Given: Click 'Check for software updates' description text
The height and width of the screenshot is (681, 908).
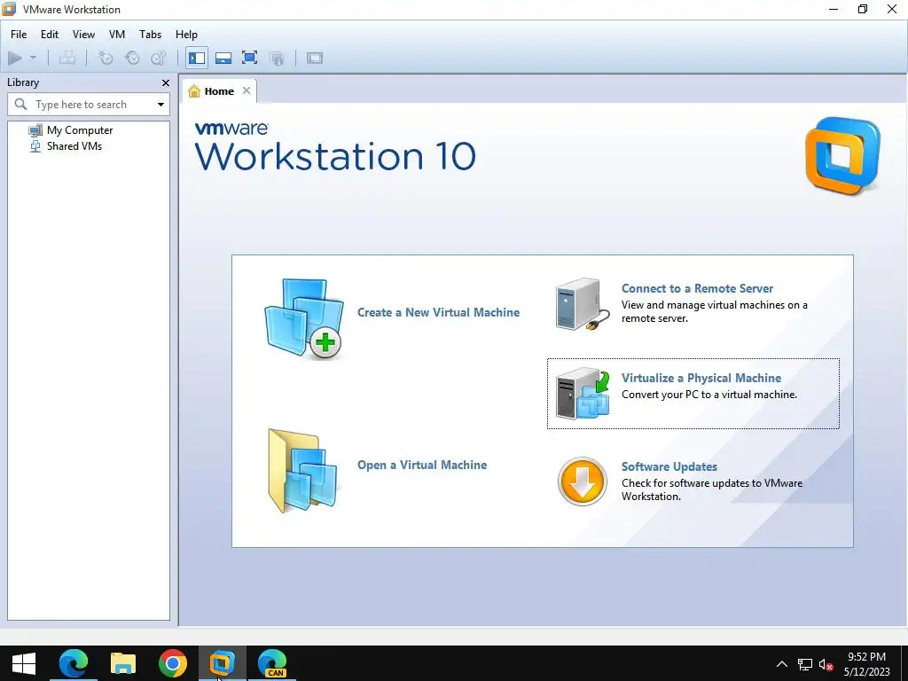Looking at the screenshot, I should click(712, 489).
